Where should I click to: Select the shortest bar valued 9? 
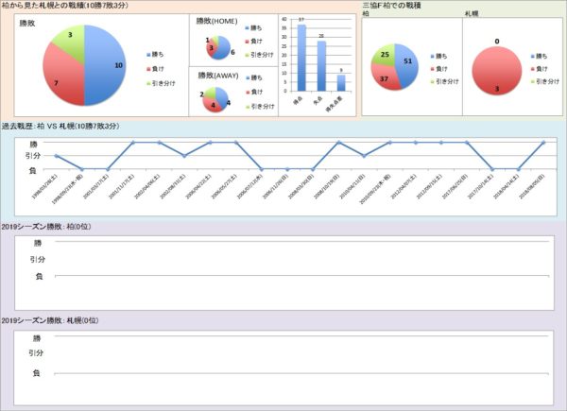[341, 83]
